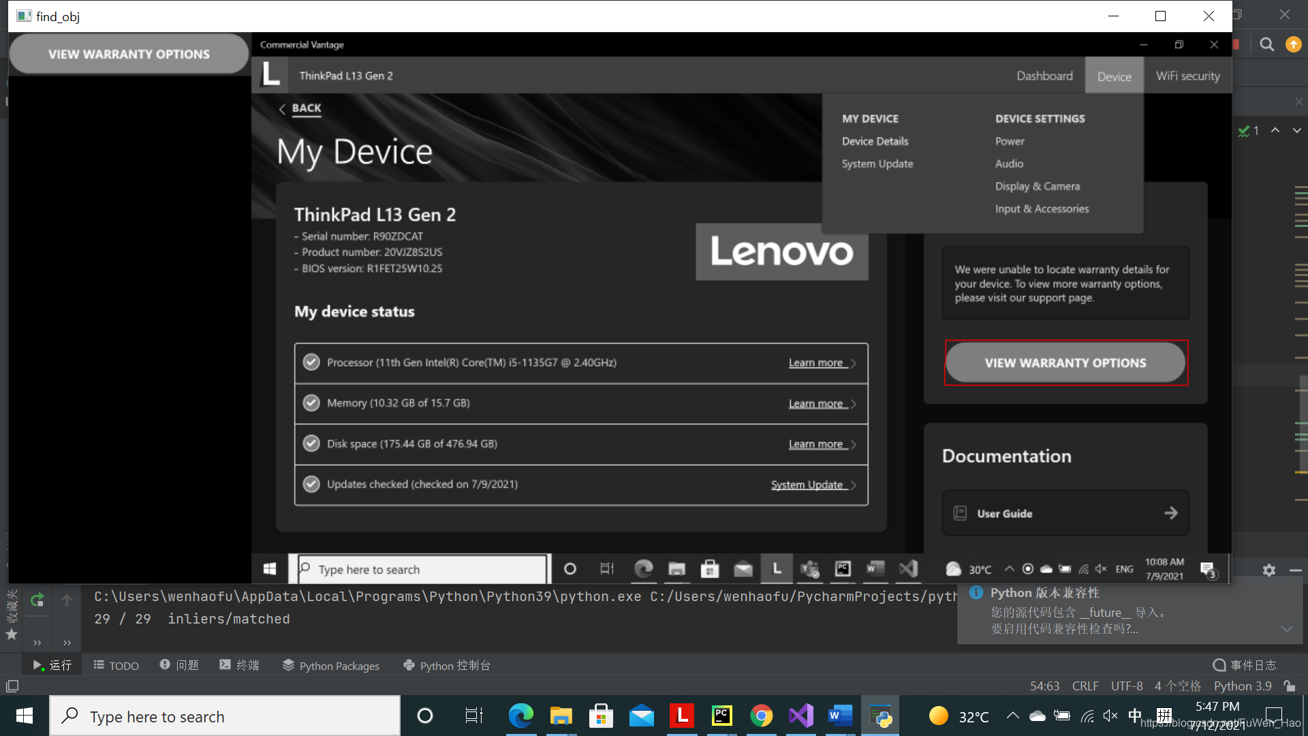Click the inspections checkmark indicator
The image size is (1308, 736).
click(1248, 131)
